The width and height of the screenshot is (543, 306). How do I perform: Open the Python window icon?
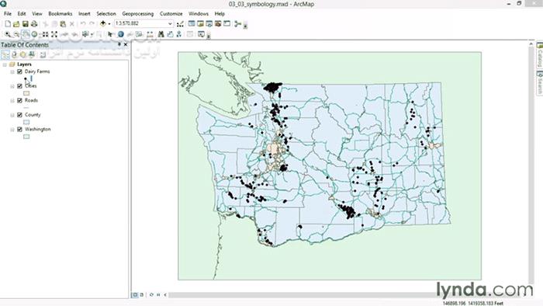227,23
